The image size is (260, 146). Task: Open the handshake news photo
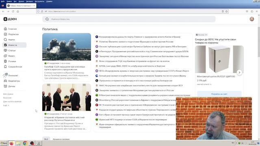coord(67,97)
